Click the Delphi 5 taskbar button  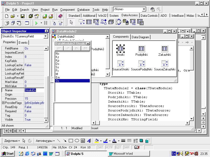click(86, 154)
